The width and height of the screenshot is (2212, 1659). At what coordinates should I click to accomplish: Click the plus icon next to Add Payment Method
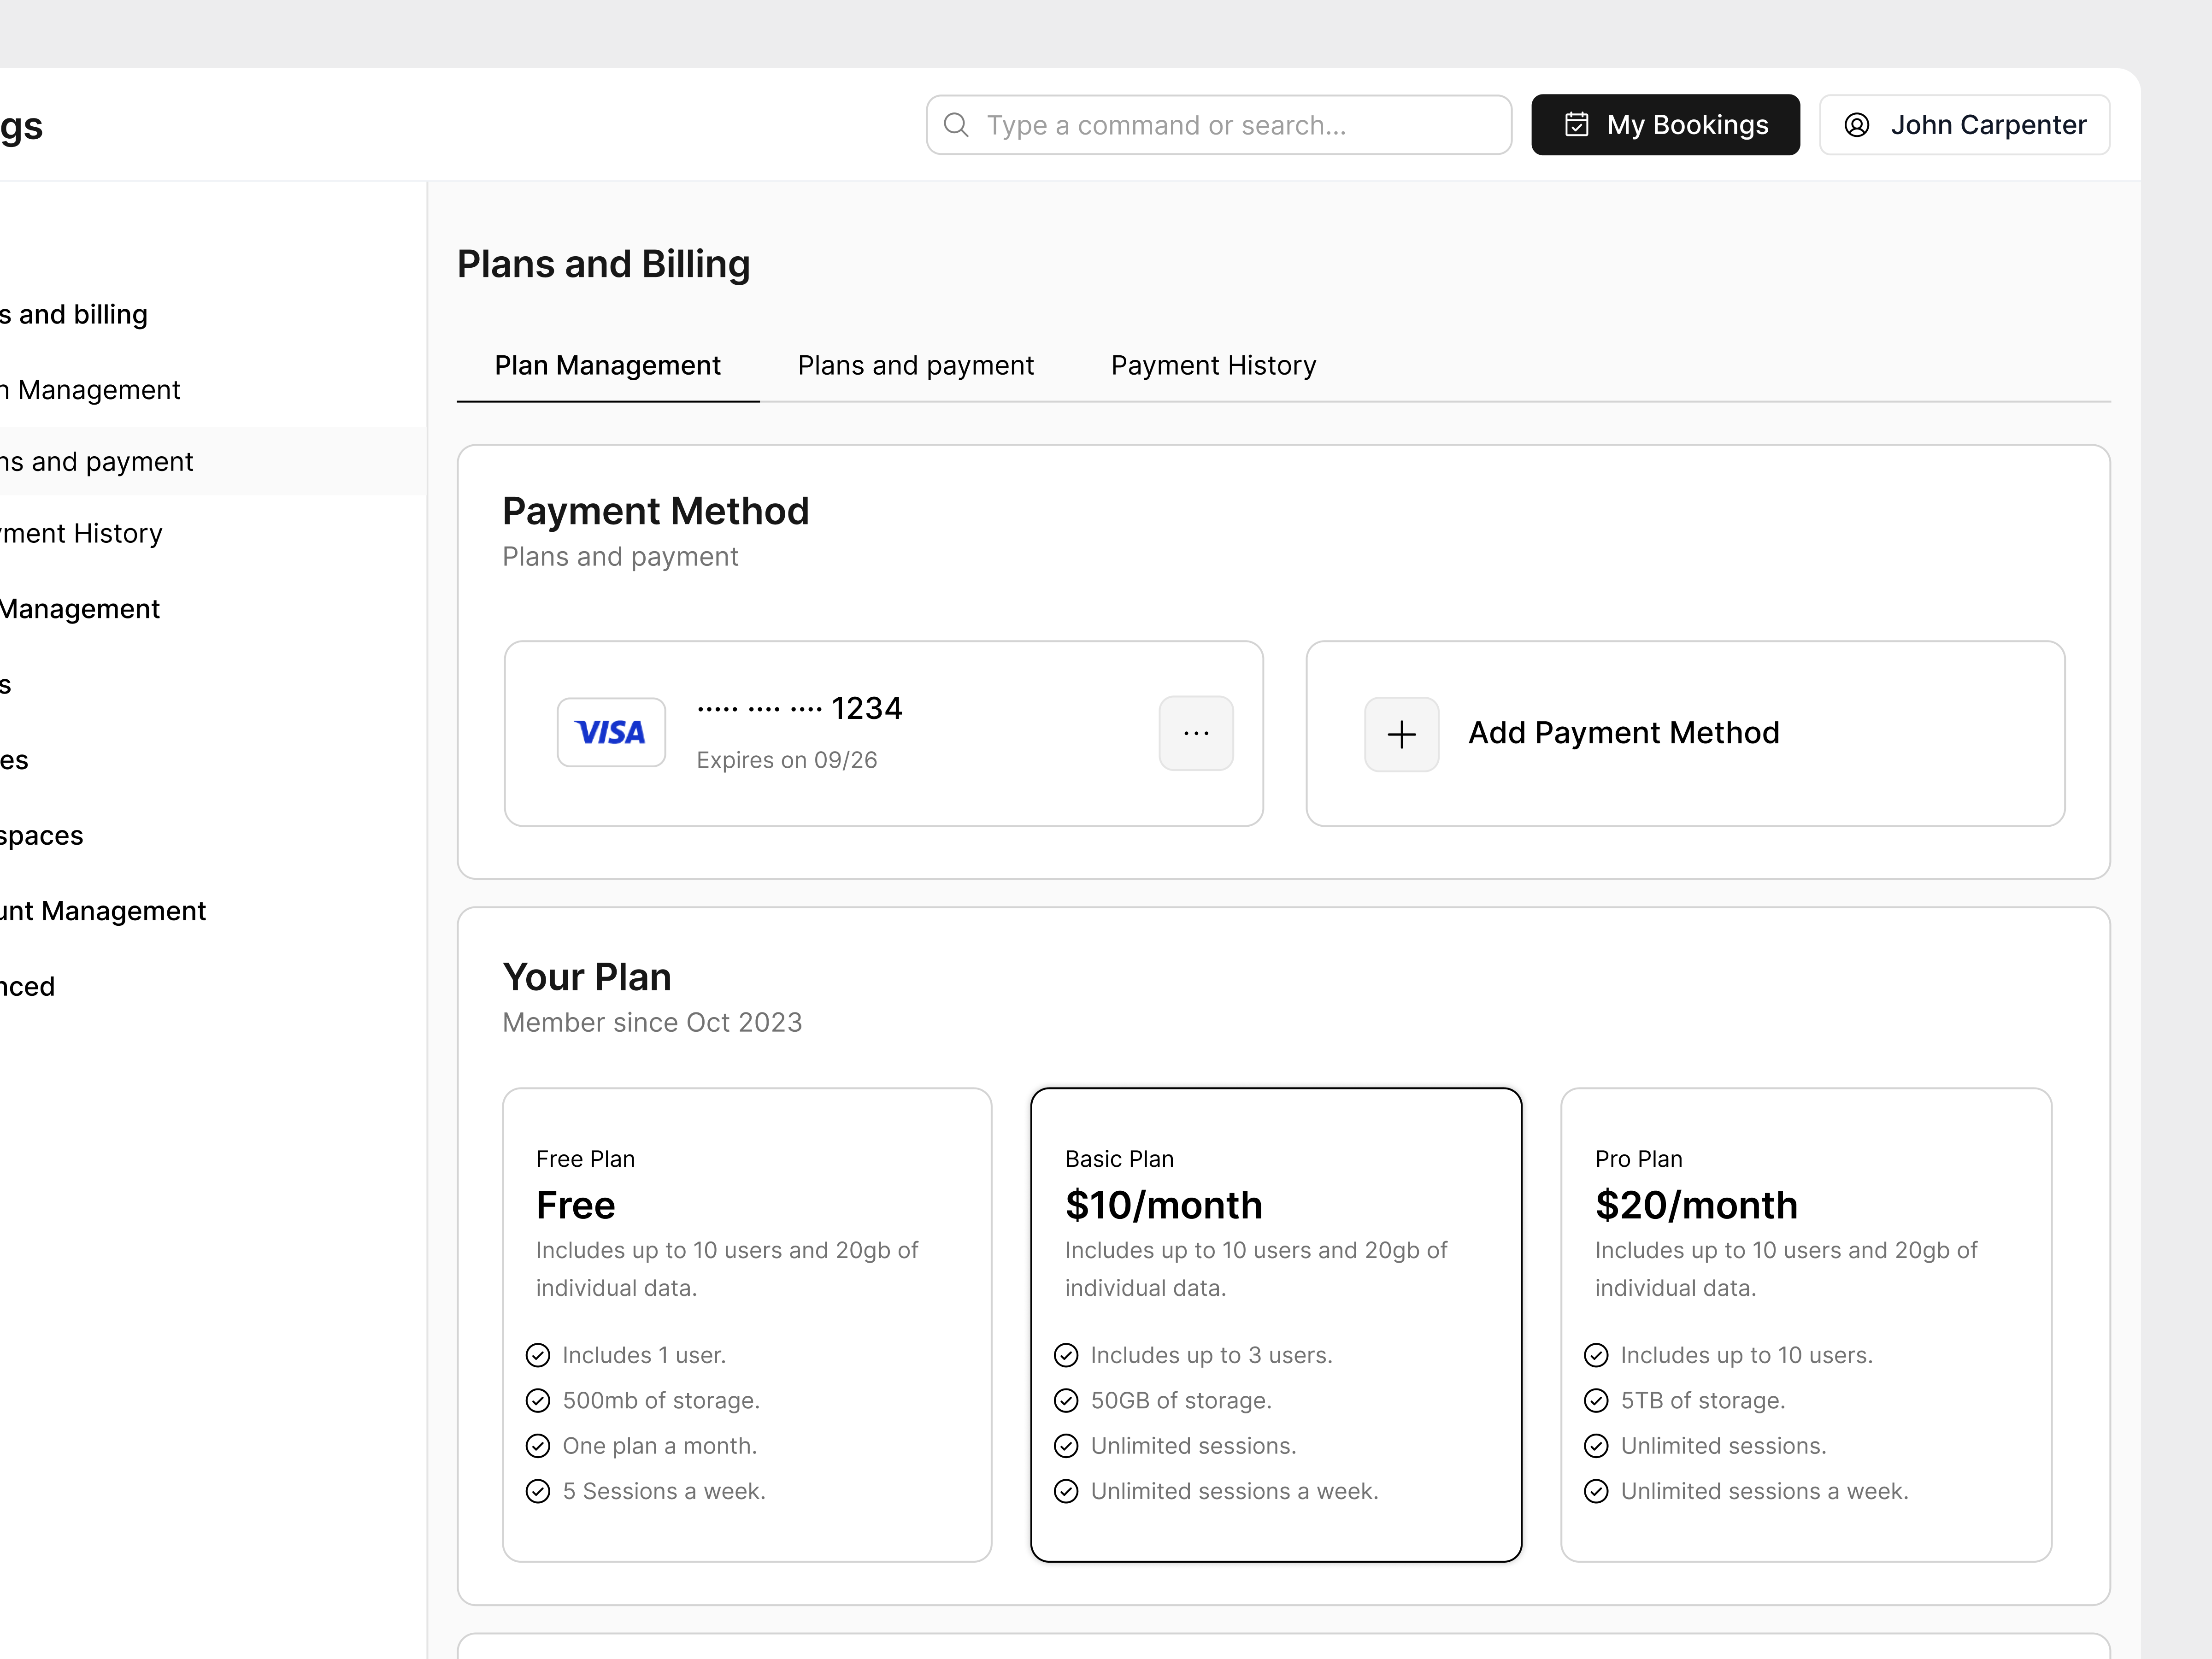pos(1400,733)
